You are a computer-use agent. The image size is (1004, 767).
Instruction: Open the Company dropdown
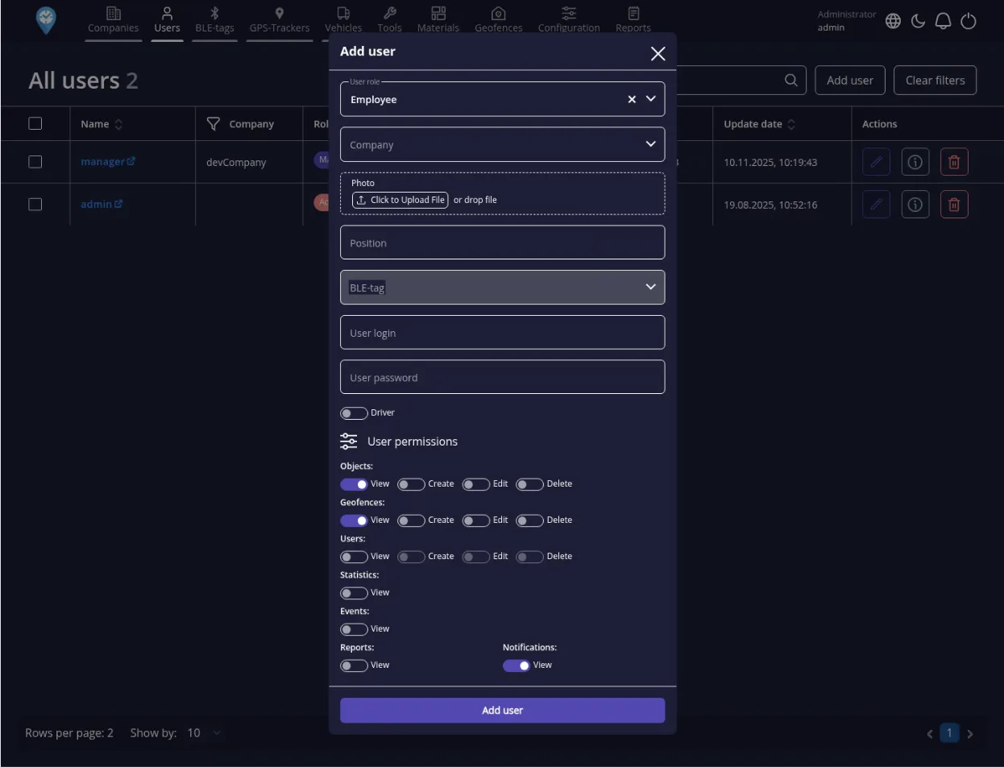(x=503, y=144)
